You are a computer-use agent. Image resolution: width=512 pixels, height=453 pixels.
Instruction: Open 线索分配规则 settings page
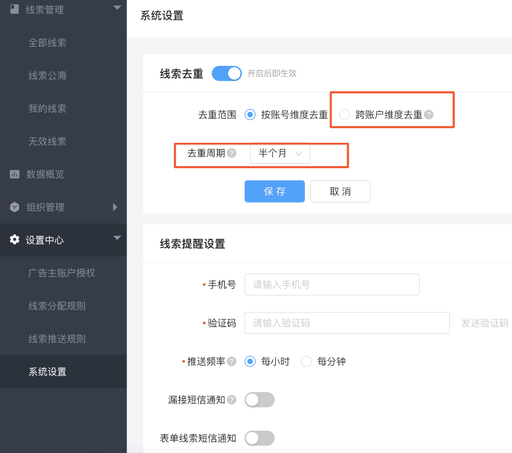tap(57, 306)
